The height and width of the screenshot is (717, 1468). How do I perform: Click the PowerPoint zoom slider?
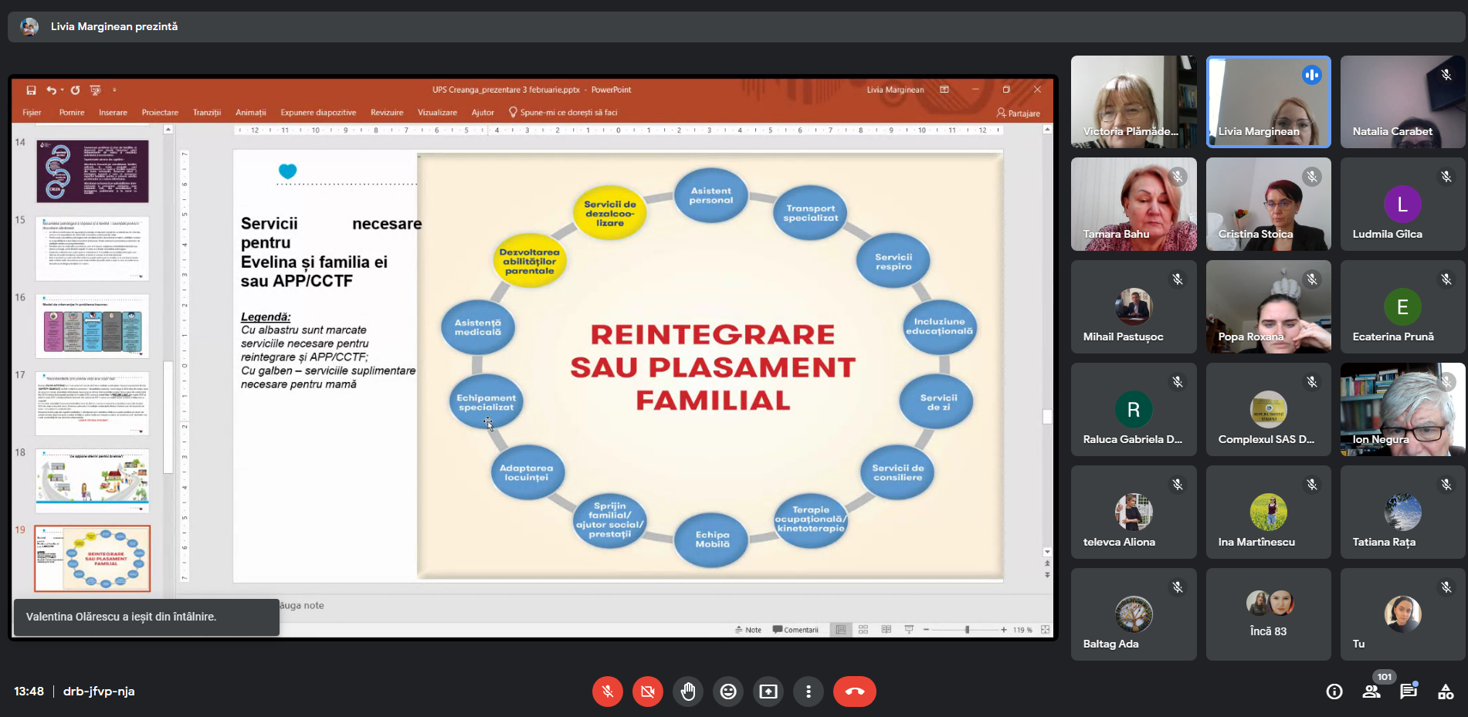pos(966,630)
